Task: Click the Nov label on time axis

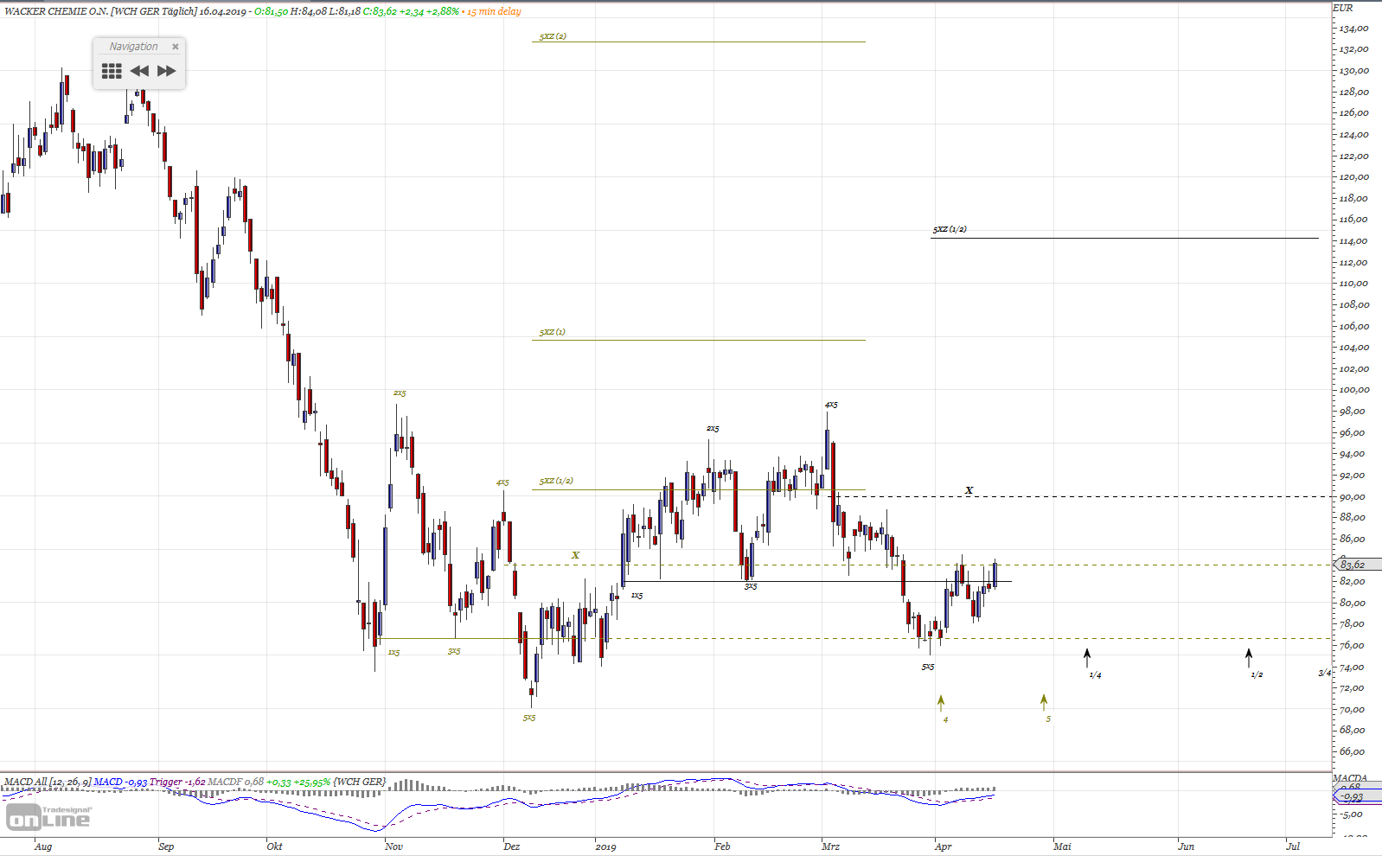Action: coord(393,846)
